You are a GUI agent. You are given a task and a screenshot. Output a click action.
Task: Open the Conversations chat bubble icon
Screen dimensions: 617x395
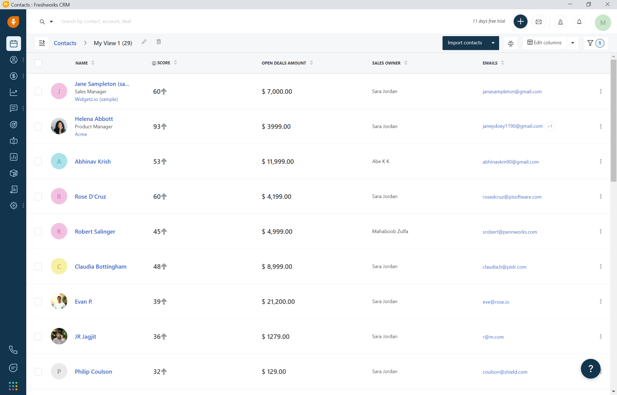(x=14, y=108)
